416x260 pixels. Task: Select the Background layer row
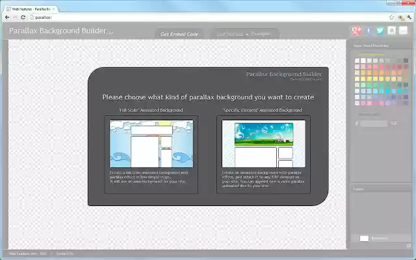(381, 239)
